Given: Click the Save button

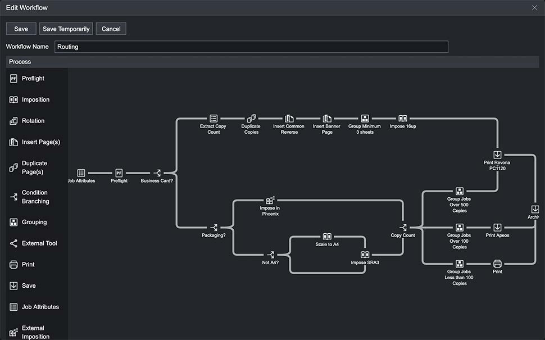Looking at the screenshot, I should [21, 29].
